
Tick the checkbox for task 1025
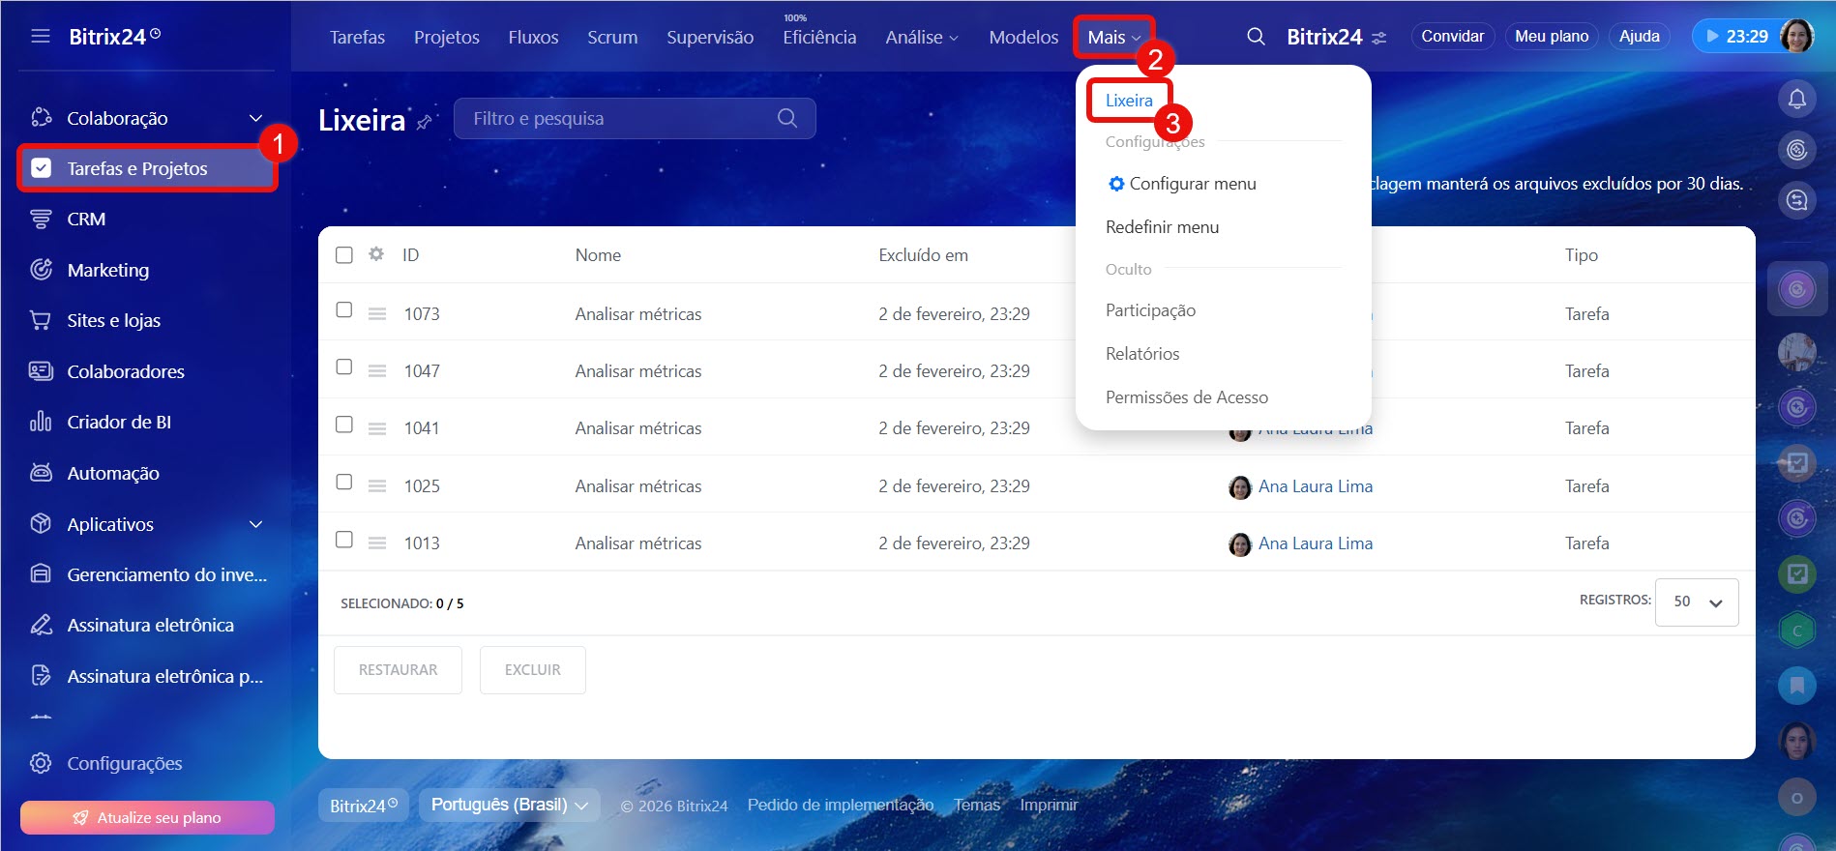coord(344,482)
